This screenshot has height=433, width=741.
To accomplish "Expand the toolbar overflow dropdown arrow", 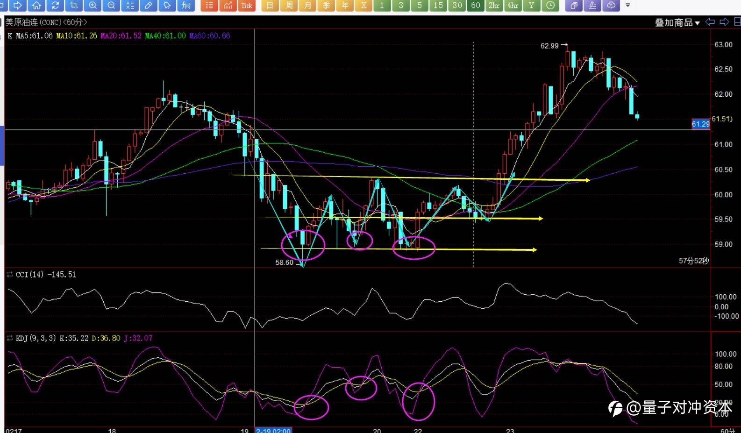I will [628, 5].
